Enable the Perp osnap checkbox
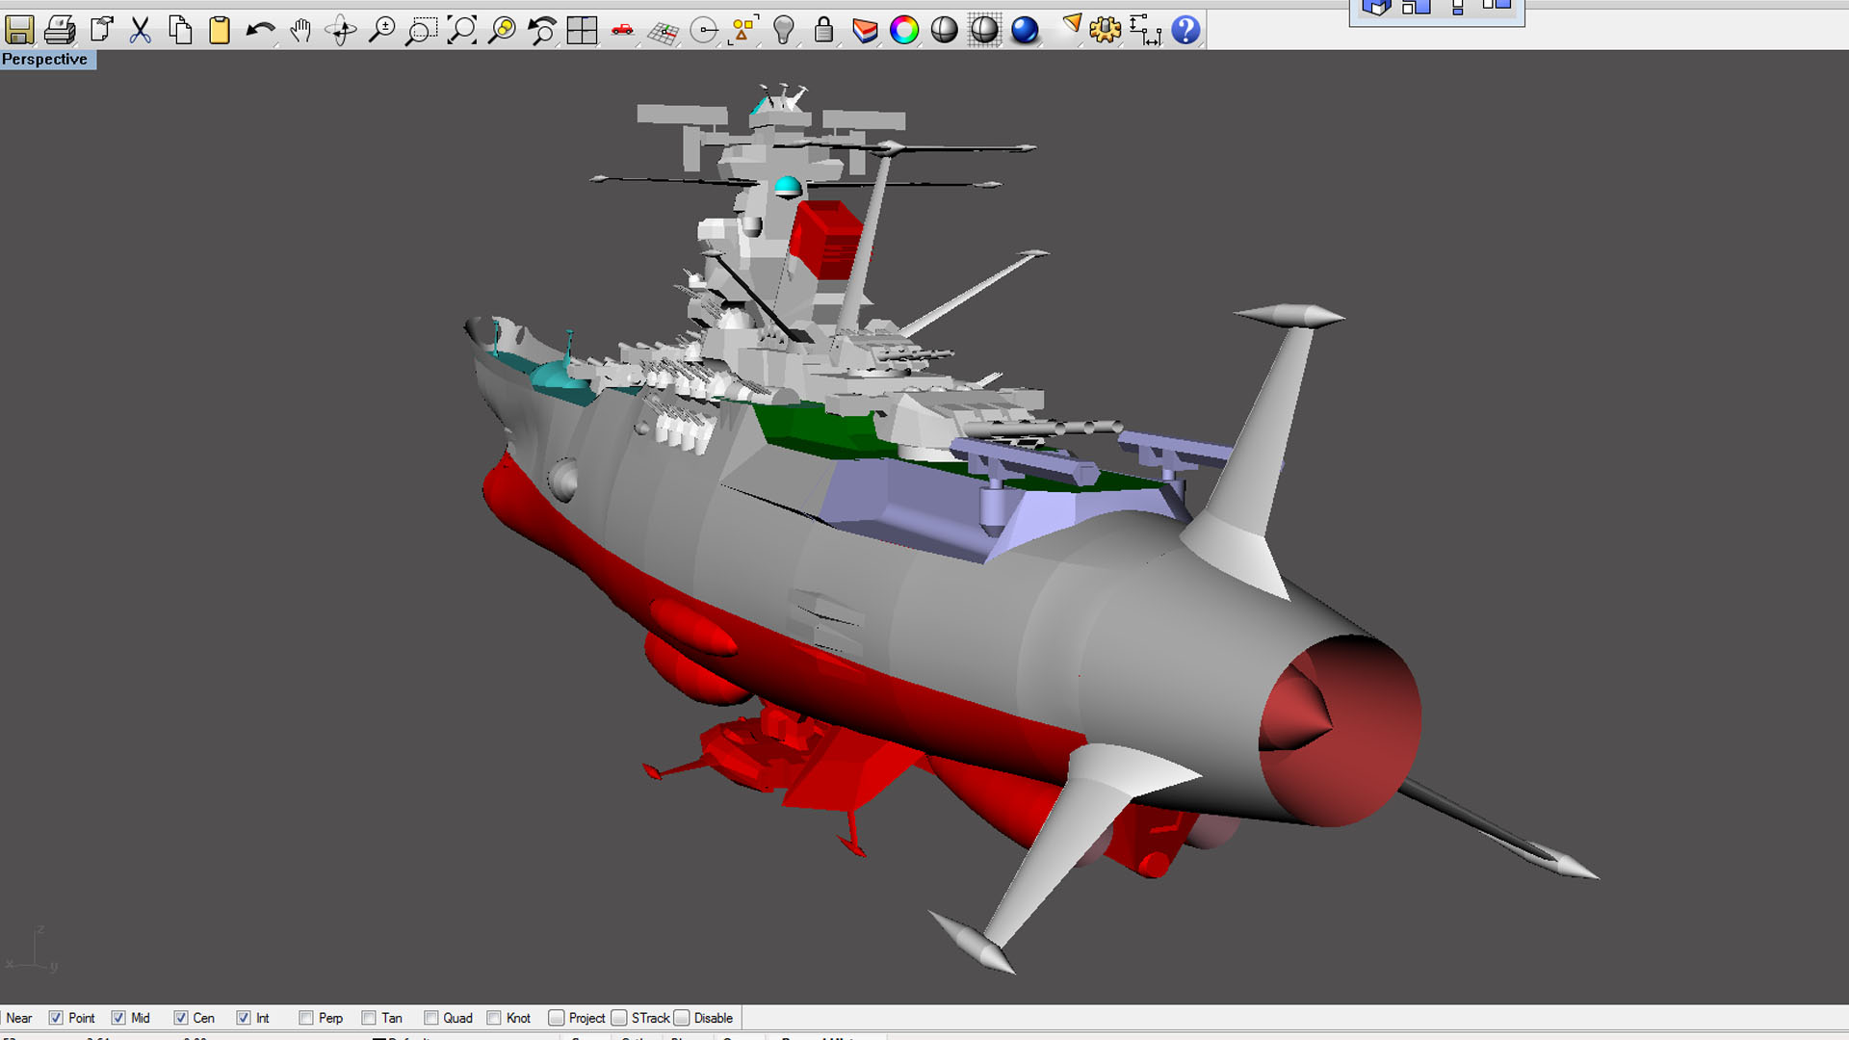Image resolution: width=1849 pixels, height=1040 pixels. click(306, 1018)
